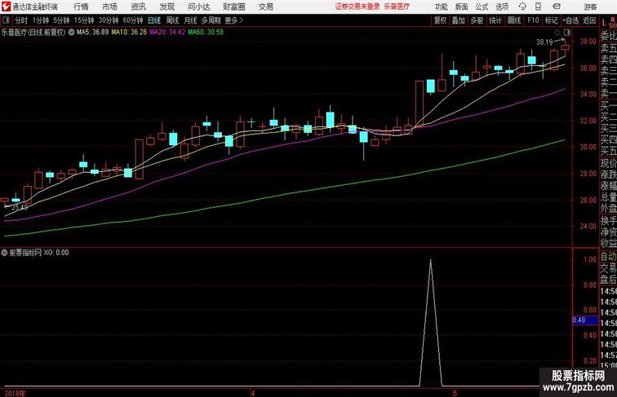Select the 15分钟 period
The height and width of the screenshot is (397, 617).
point(84,20)
